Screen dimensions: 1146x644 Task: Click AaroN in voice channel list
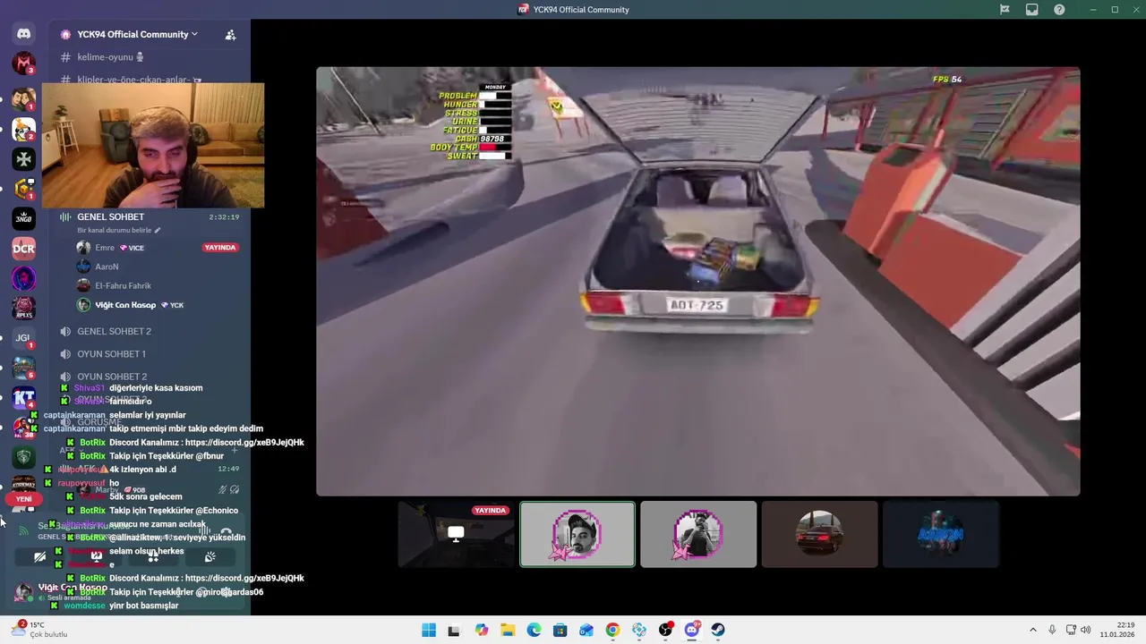(x=107, y=267)
